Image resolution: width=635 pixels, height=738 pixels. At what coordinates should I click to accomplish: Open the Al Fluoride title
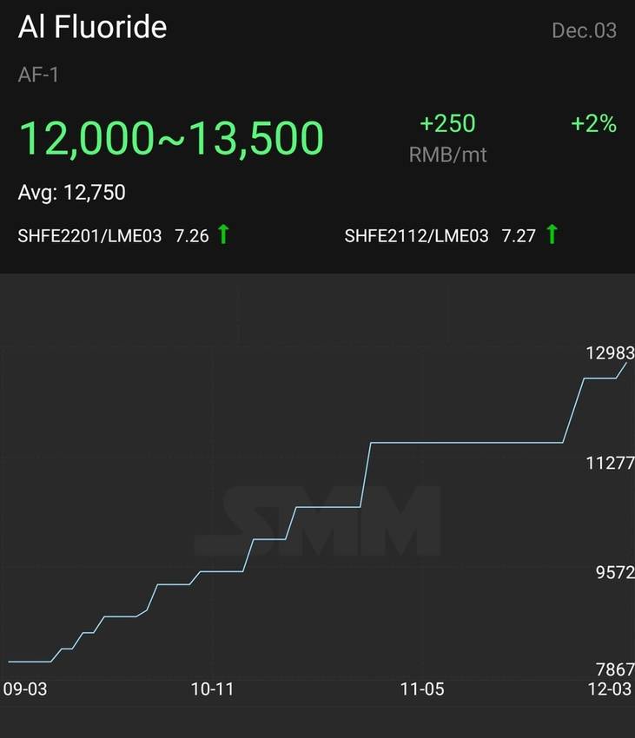click(92, 27)
